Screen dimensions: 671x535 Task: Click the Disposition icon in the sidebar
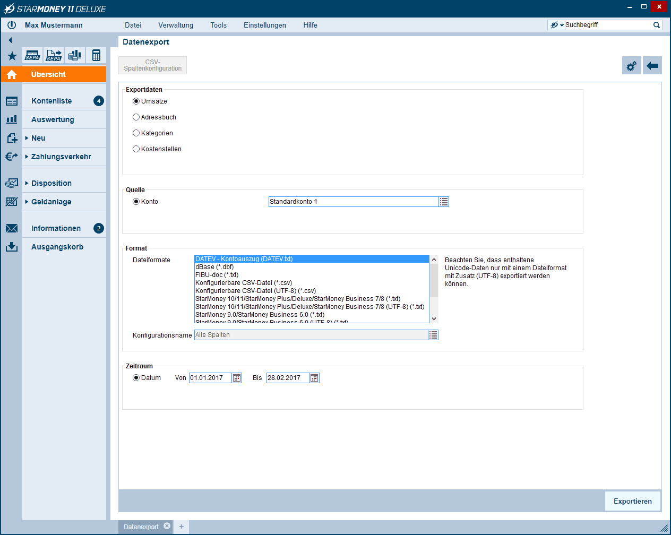point(12,183)
